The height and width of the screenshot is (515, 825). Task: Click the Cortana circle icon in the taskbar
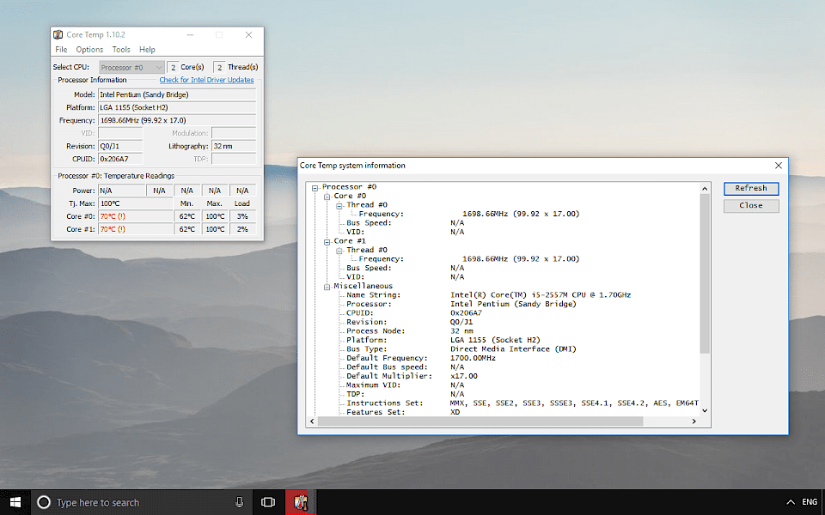coord(44,502)
